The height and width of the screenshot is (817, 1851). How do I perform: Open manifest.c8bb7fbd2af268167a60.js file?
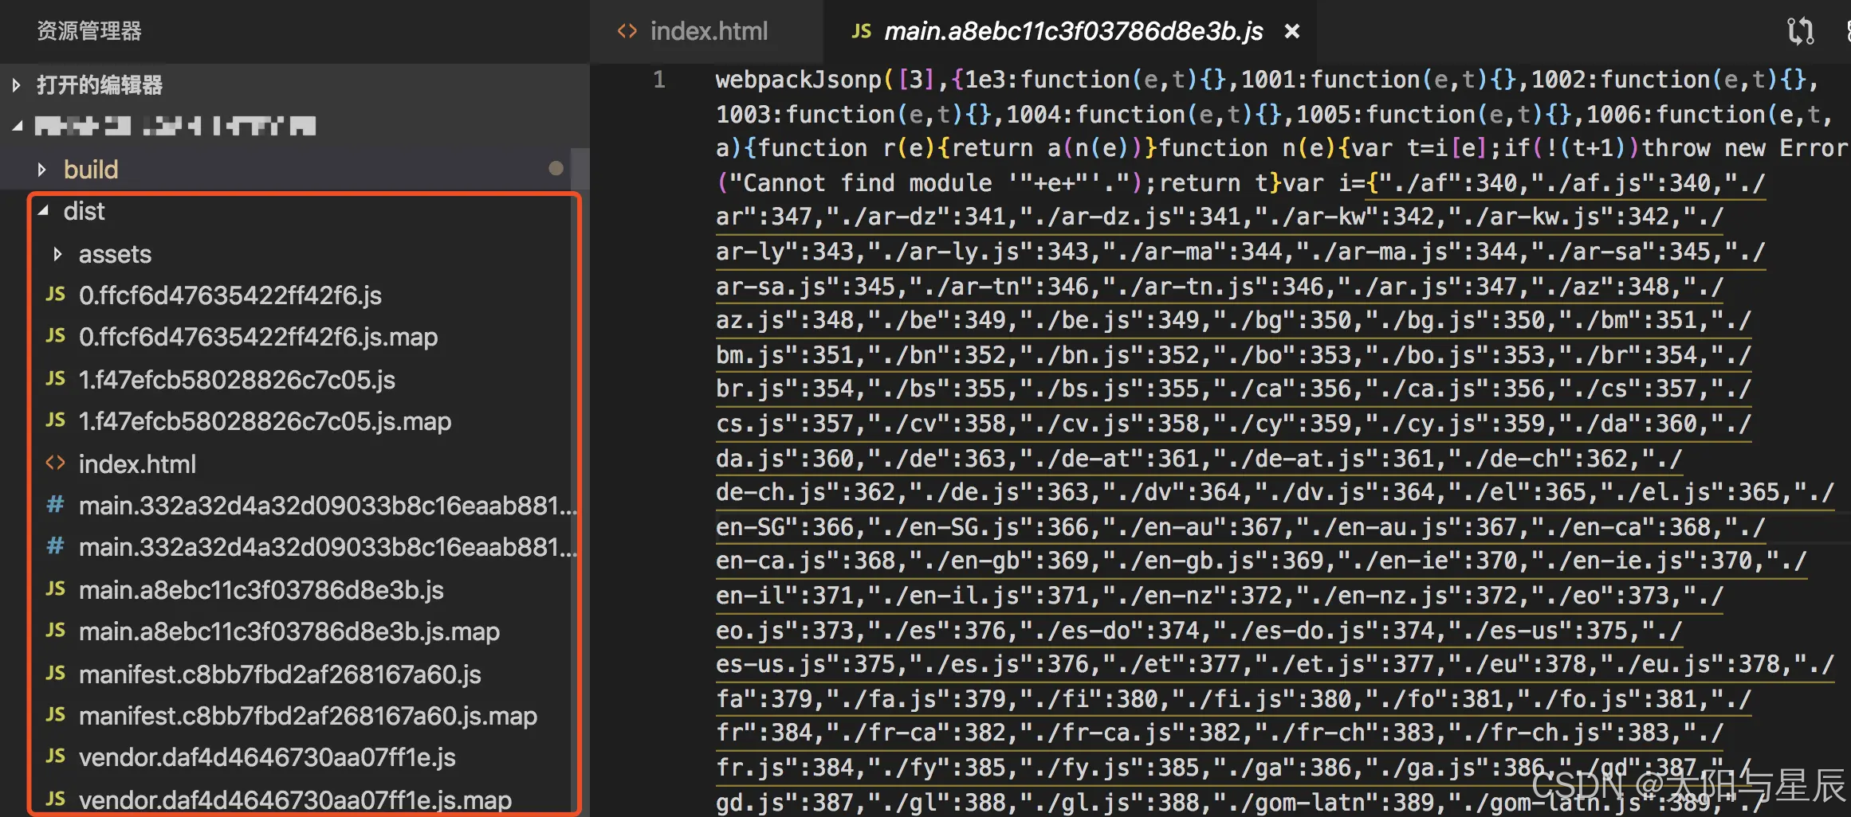(280, 674)
